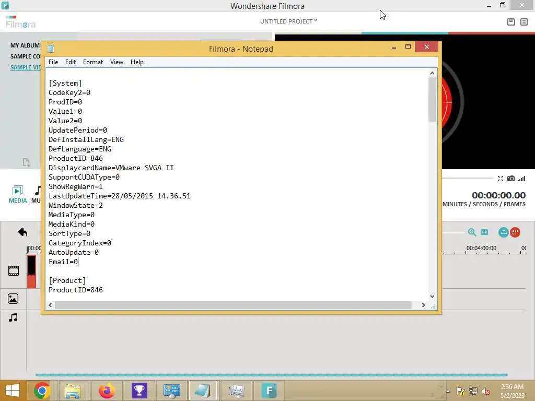Click the Notepad scroll left arrow
This screenshot has width=535, height=401.
point(50,305)
